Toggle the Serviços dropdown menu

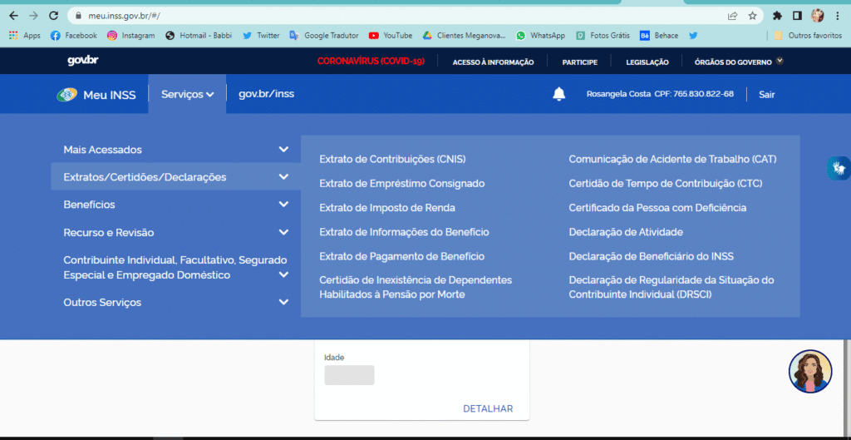point(187,94)
